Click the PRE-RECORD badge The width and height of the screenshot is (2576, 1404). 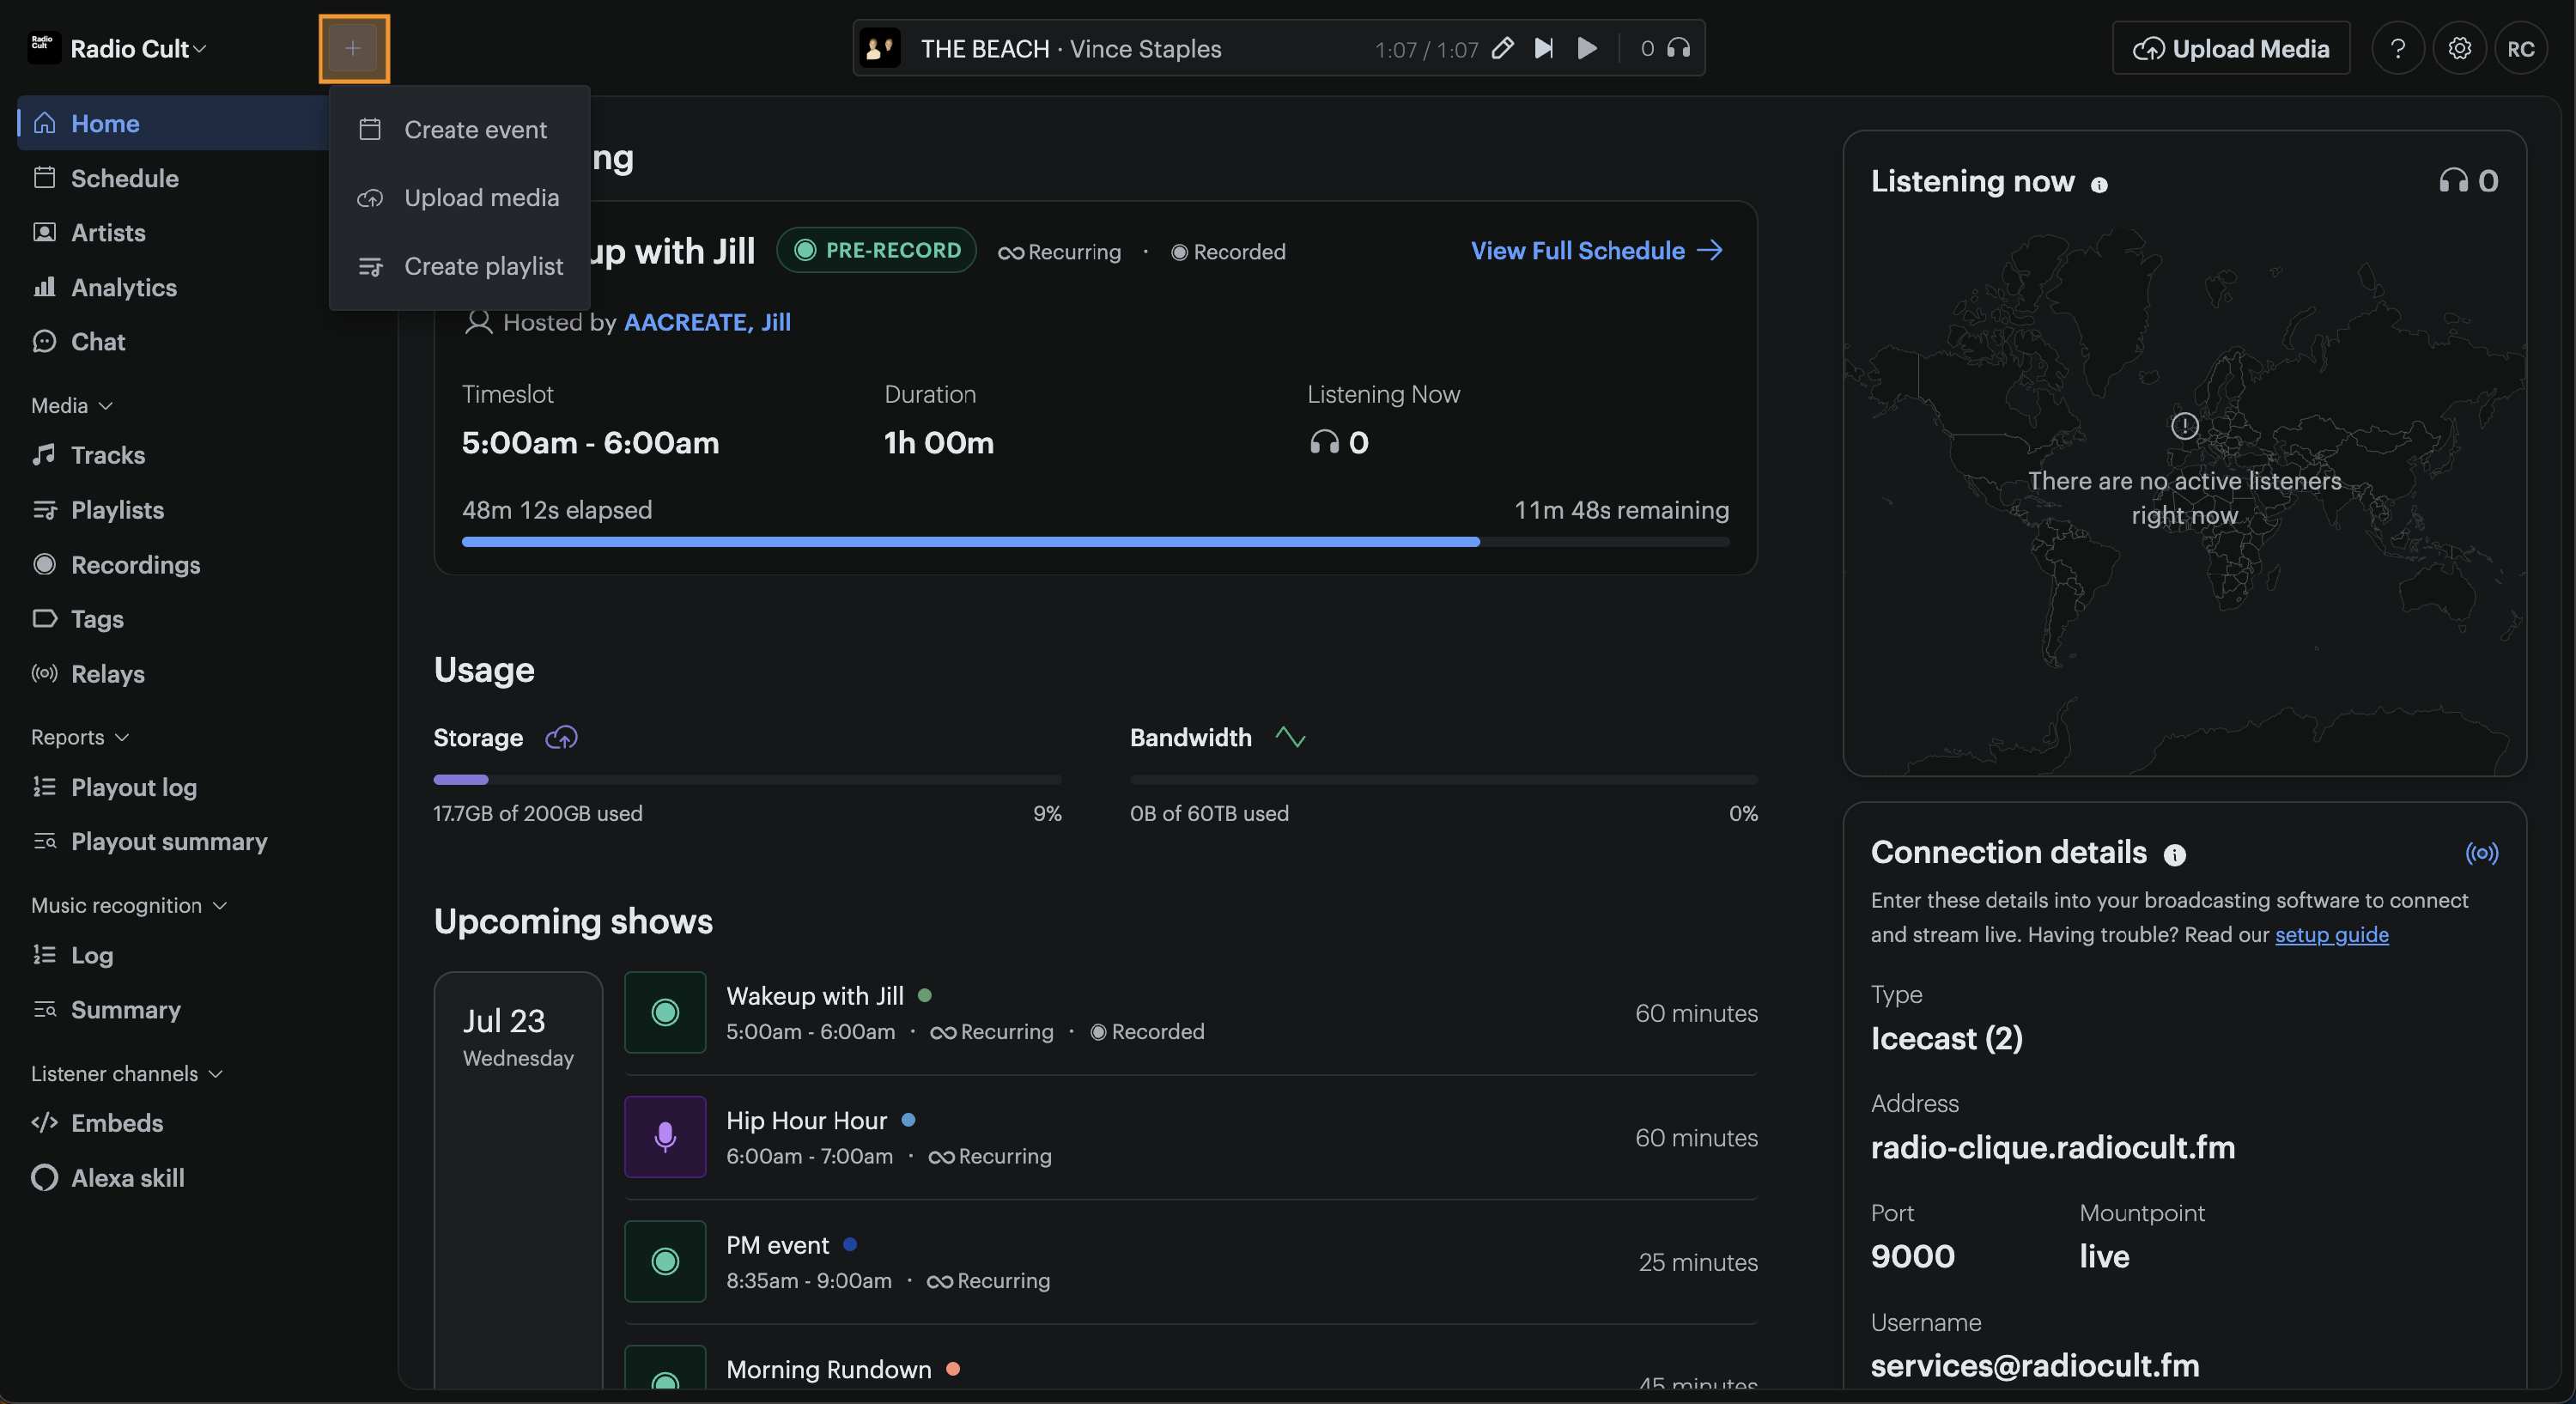click(x=876, y=250)
